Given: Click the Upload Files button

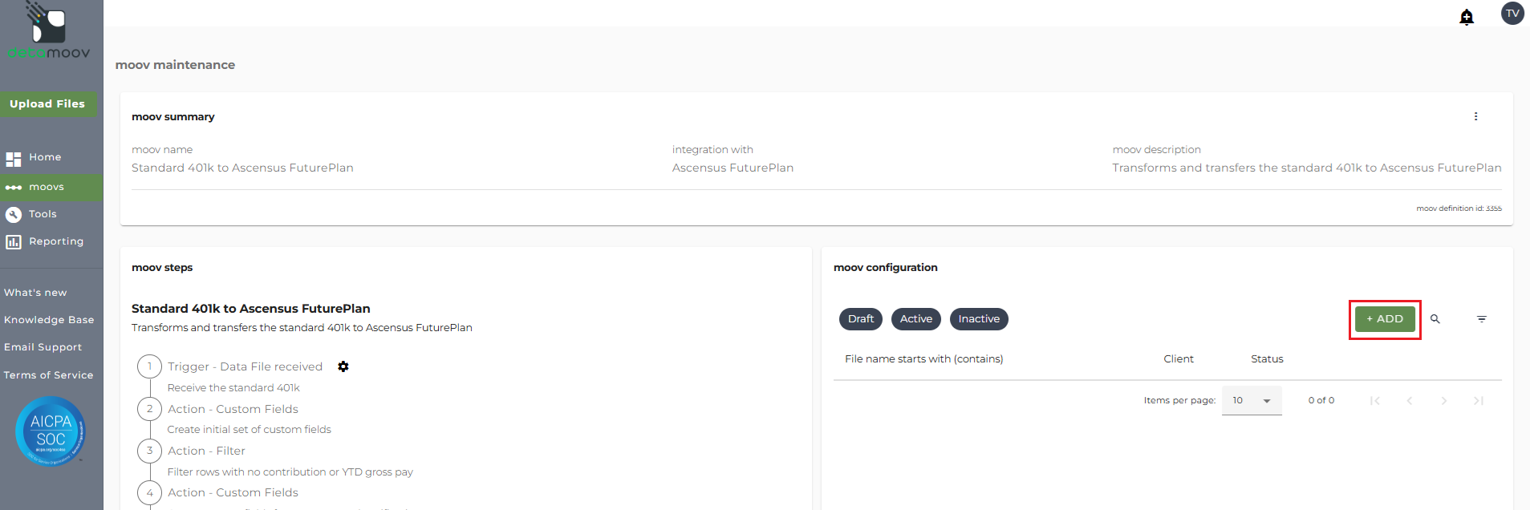Looking at the screenshot, I should [x=48, y=104].
